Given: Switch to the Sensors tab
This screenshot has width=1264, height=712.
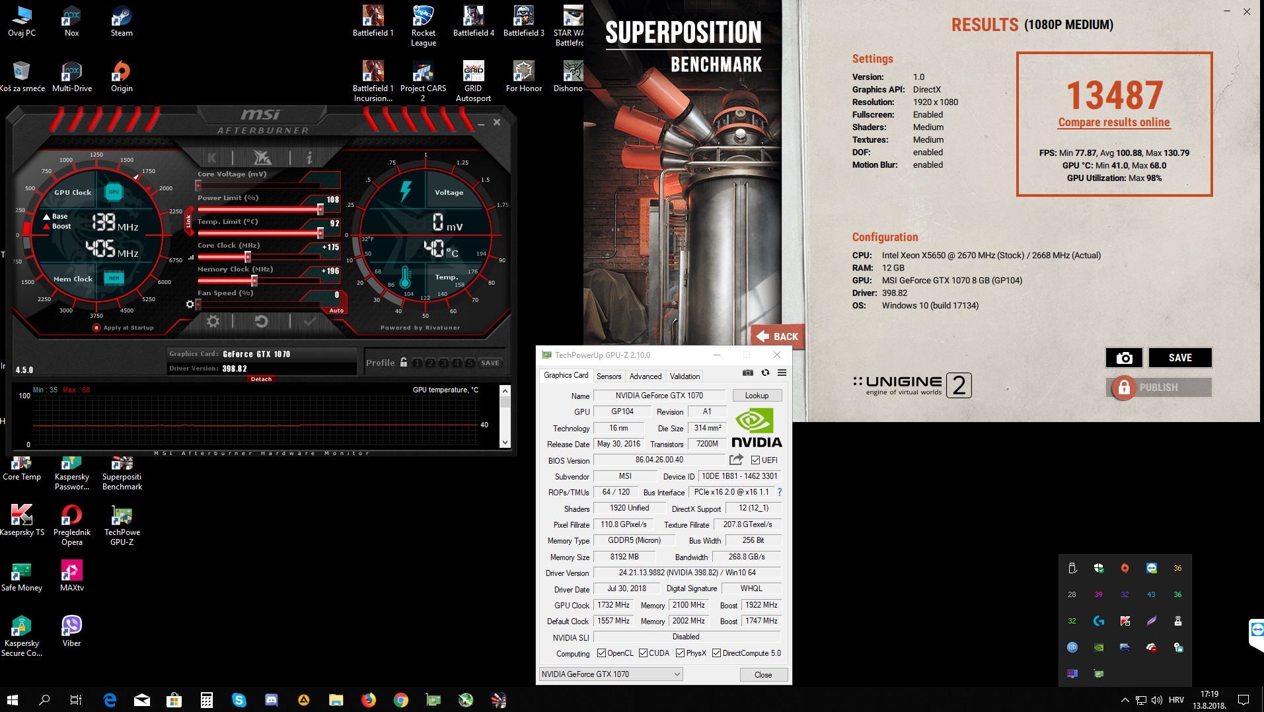Looking at the screenshot, I should (x=609, y=376).
